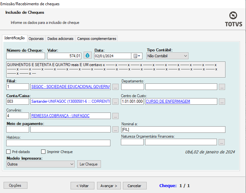Open Departamento lookup ellipsis button
The image size is (246, 193).
pyautogui.click(x=222, y=87)
